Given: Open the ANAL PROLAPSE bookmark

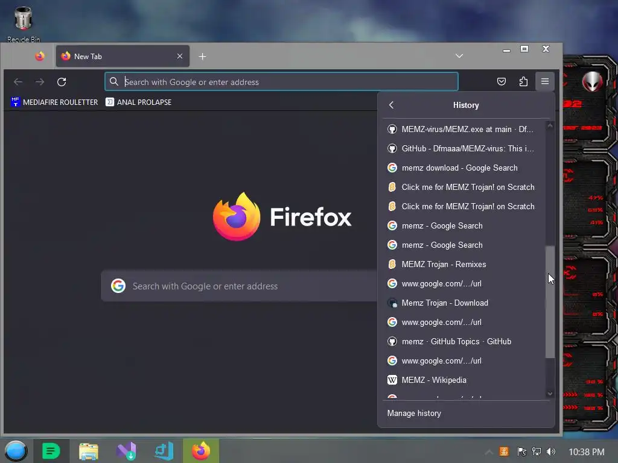Looking at the screenshot, I should 138,102.
